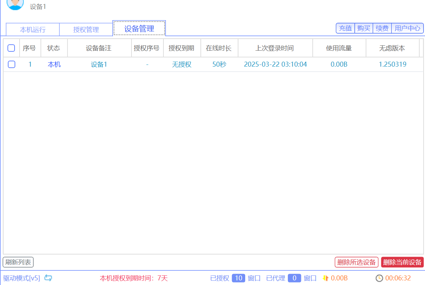Switch to the 本机运行 tab

(33, 29)
